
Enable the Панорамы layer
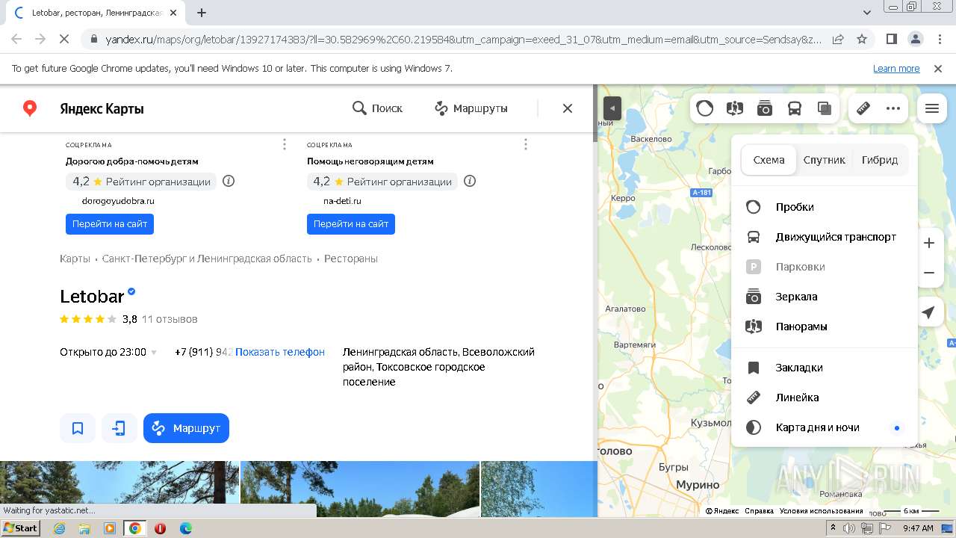coord(824,327)
